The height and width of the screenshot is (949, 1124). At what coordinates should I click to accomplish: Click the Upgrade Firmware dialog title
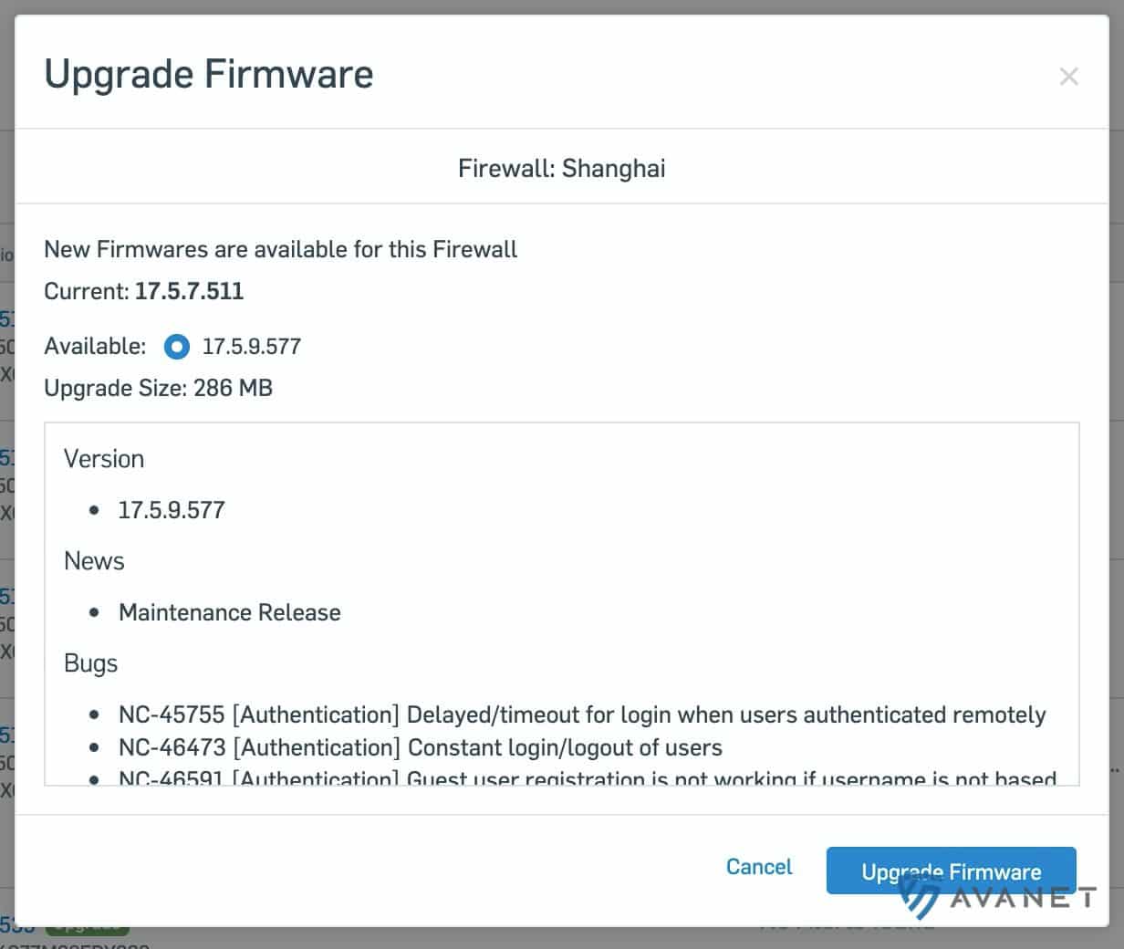pyautogui.click(x=209, y=74)
